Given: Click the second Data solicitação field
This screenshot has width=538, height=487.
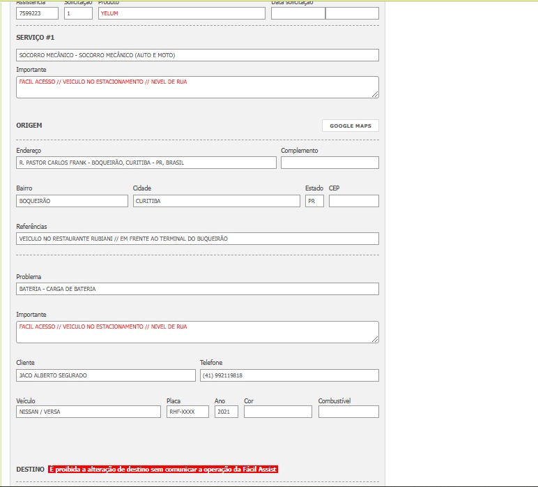Looking at the screenshot, I should (352, 13).
